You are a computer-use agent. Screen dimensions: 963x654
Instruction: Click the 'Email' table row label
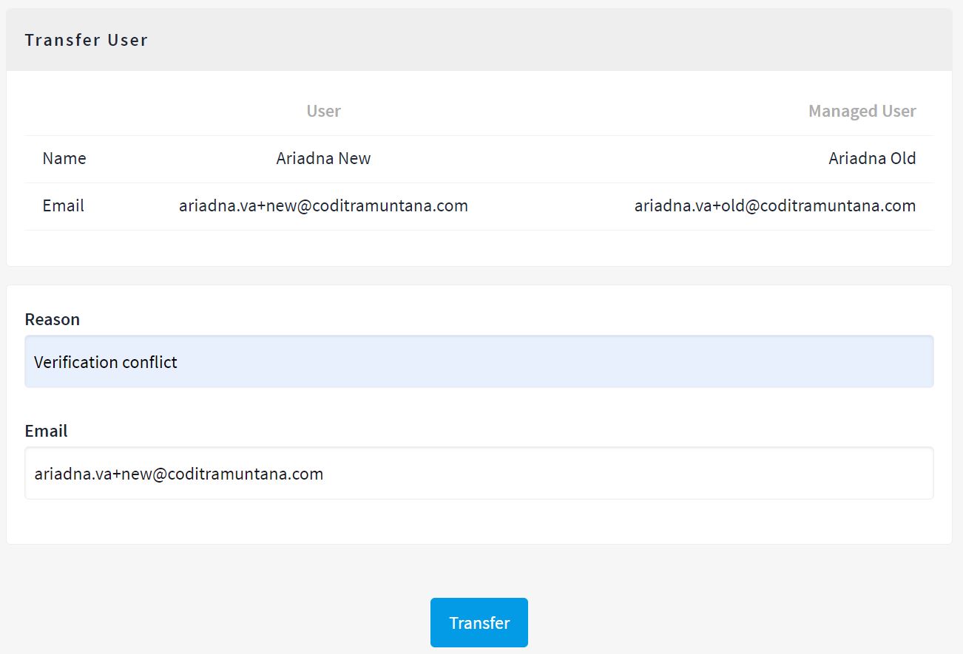64,205
